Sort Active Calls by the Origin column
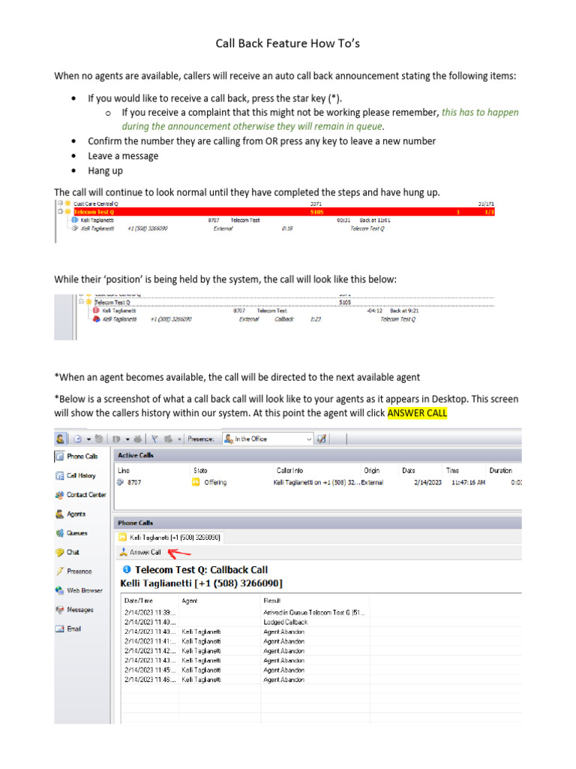The width and height of the screenshot is (576, 769). pos(372,470)
